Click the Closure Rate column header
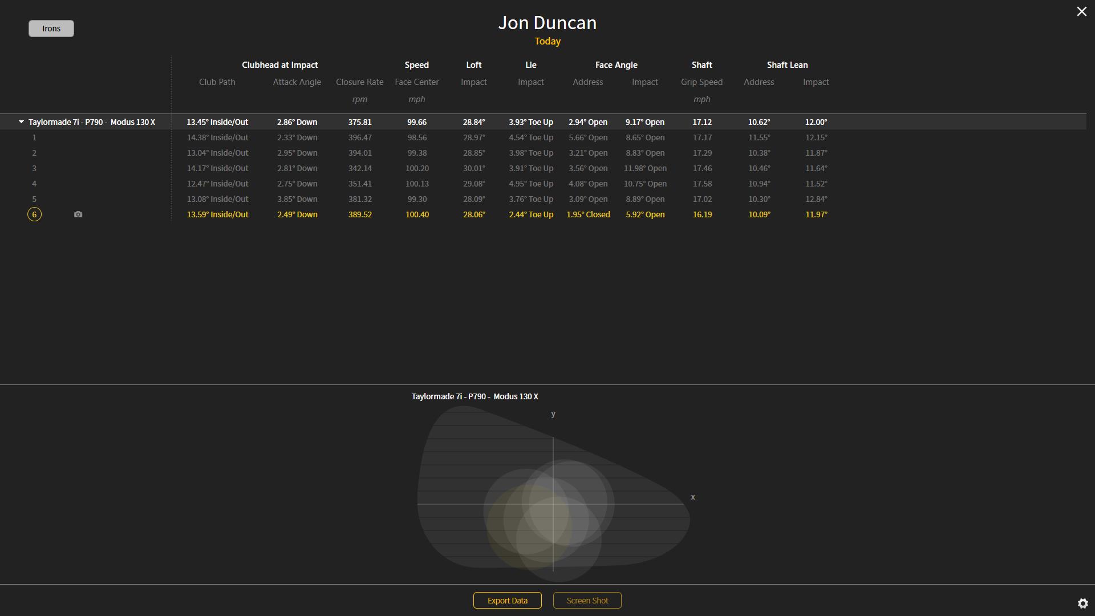This screenshot has height=616, width=1095. (360, 82)
